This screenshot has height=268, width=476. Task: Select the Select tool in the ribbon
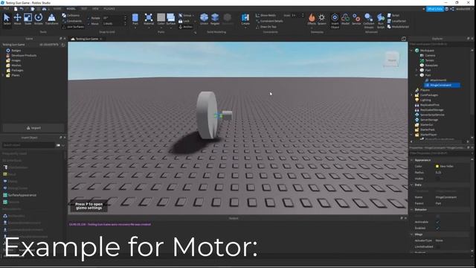(7, 19)
